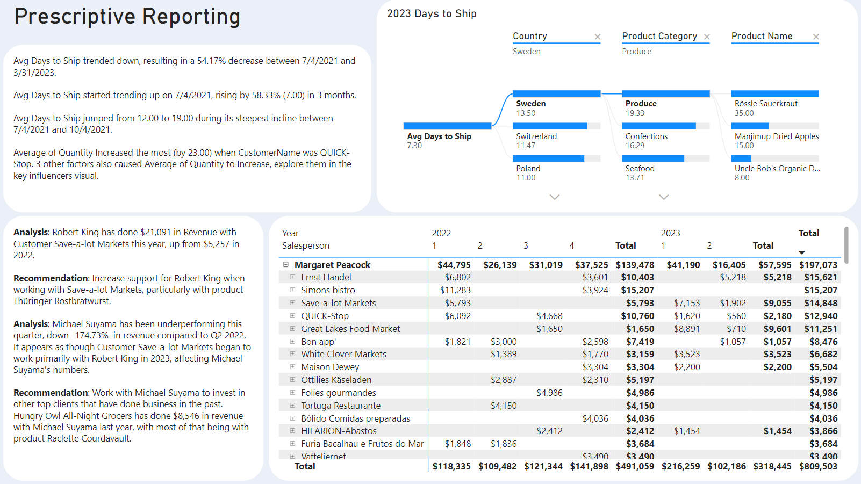Click the Year header label
The width and height of the screenshot is (861, 484).
pyautogui.click(x=290, y=233)
